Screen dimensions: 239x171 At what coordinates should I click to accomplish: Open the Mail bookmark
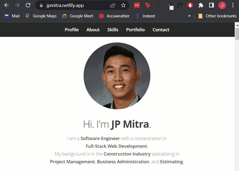coord(12,16)
